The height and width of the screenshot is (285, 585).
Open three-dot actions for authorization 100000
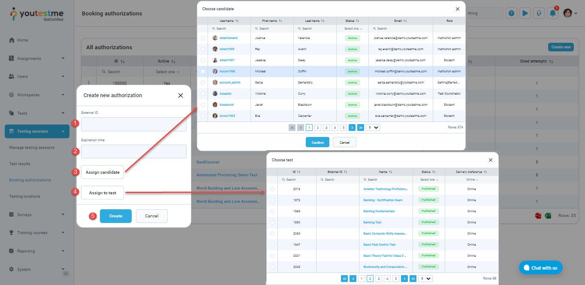(x=89, y=83)
